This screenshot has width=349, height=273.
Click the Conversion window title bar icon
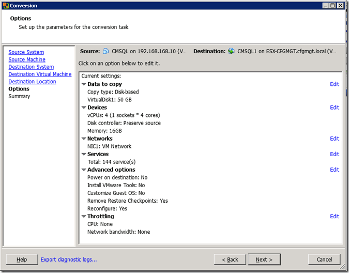tap(6, 6)
